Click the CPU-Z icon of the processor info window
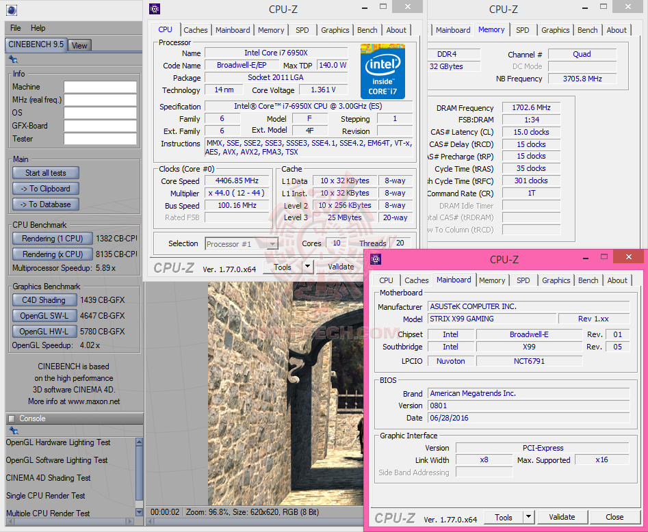The height and width of the screenshot is (532, 648). tap(155, 9)
